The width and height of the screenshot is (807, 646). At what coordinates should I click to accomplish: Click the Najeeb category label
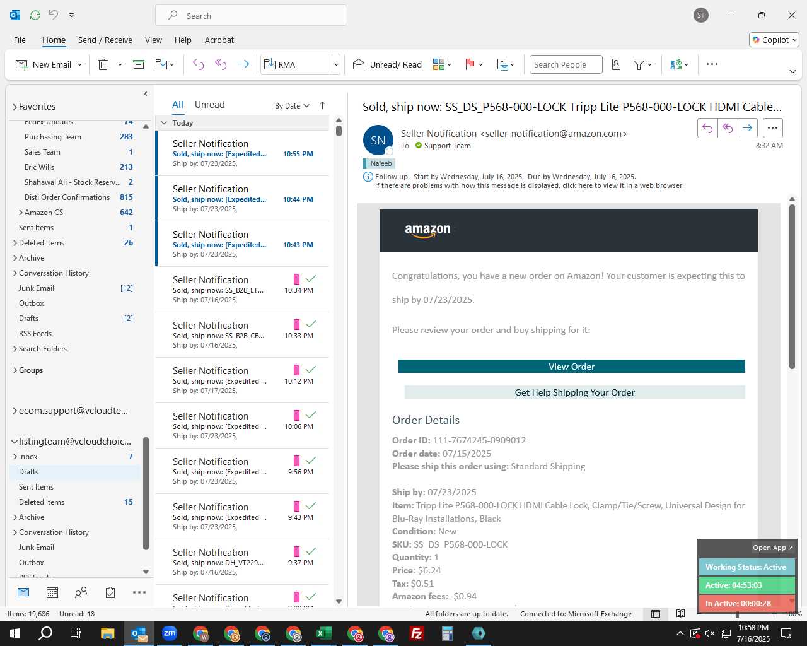pyautogui.click(x=378, y=163)
